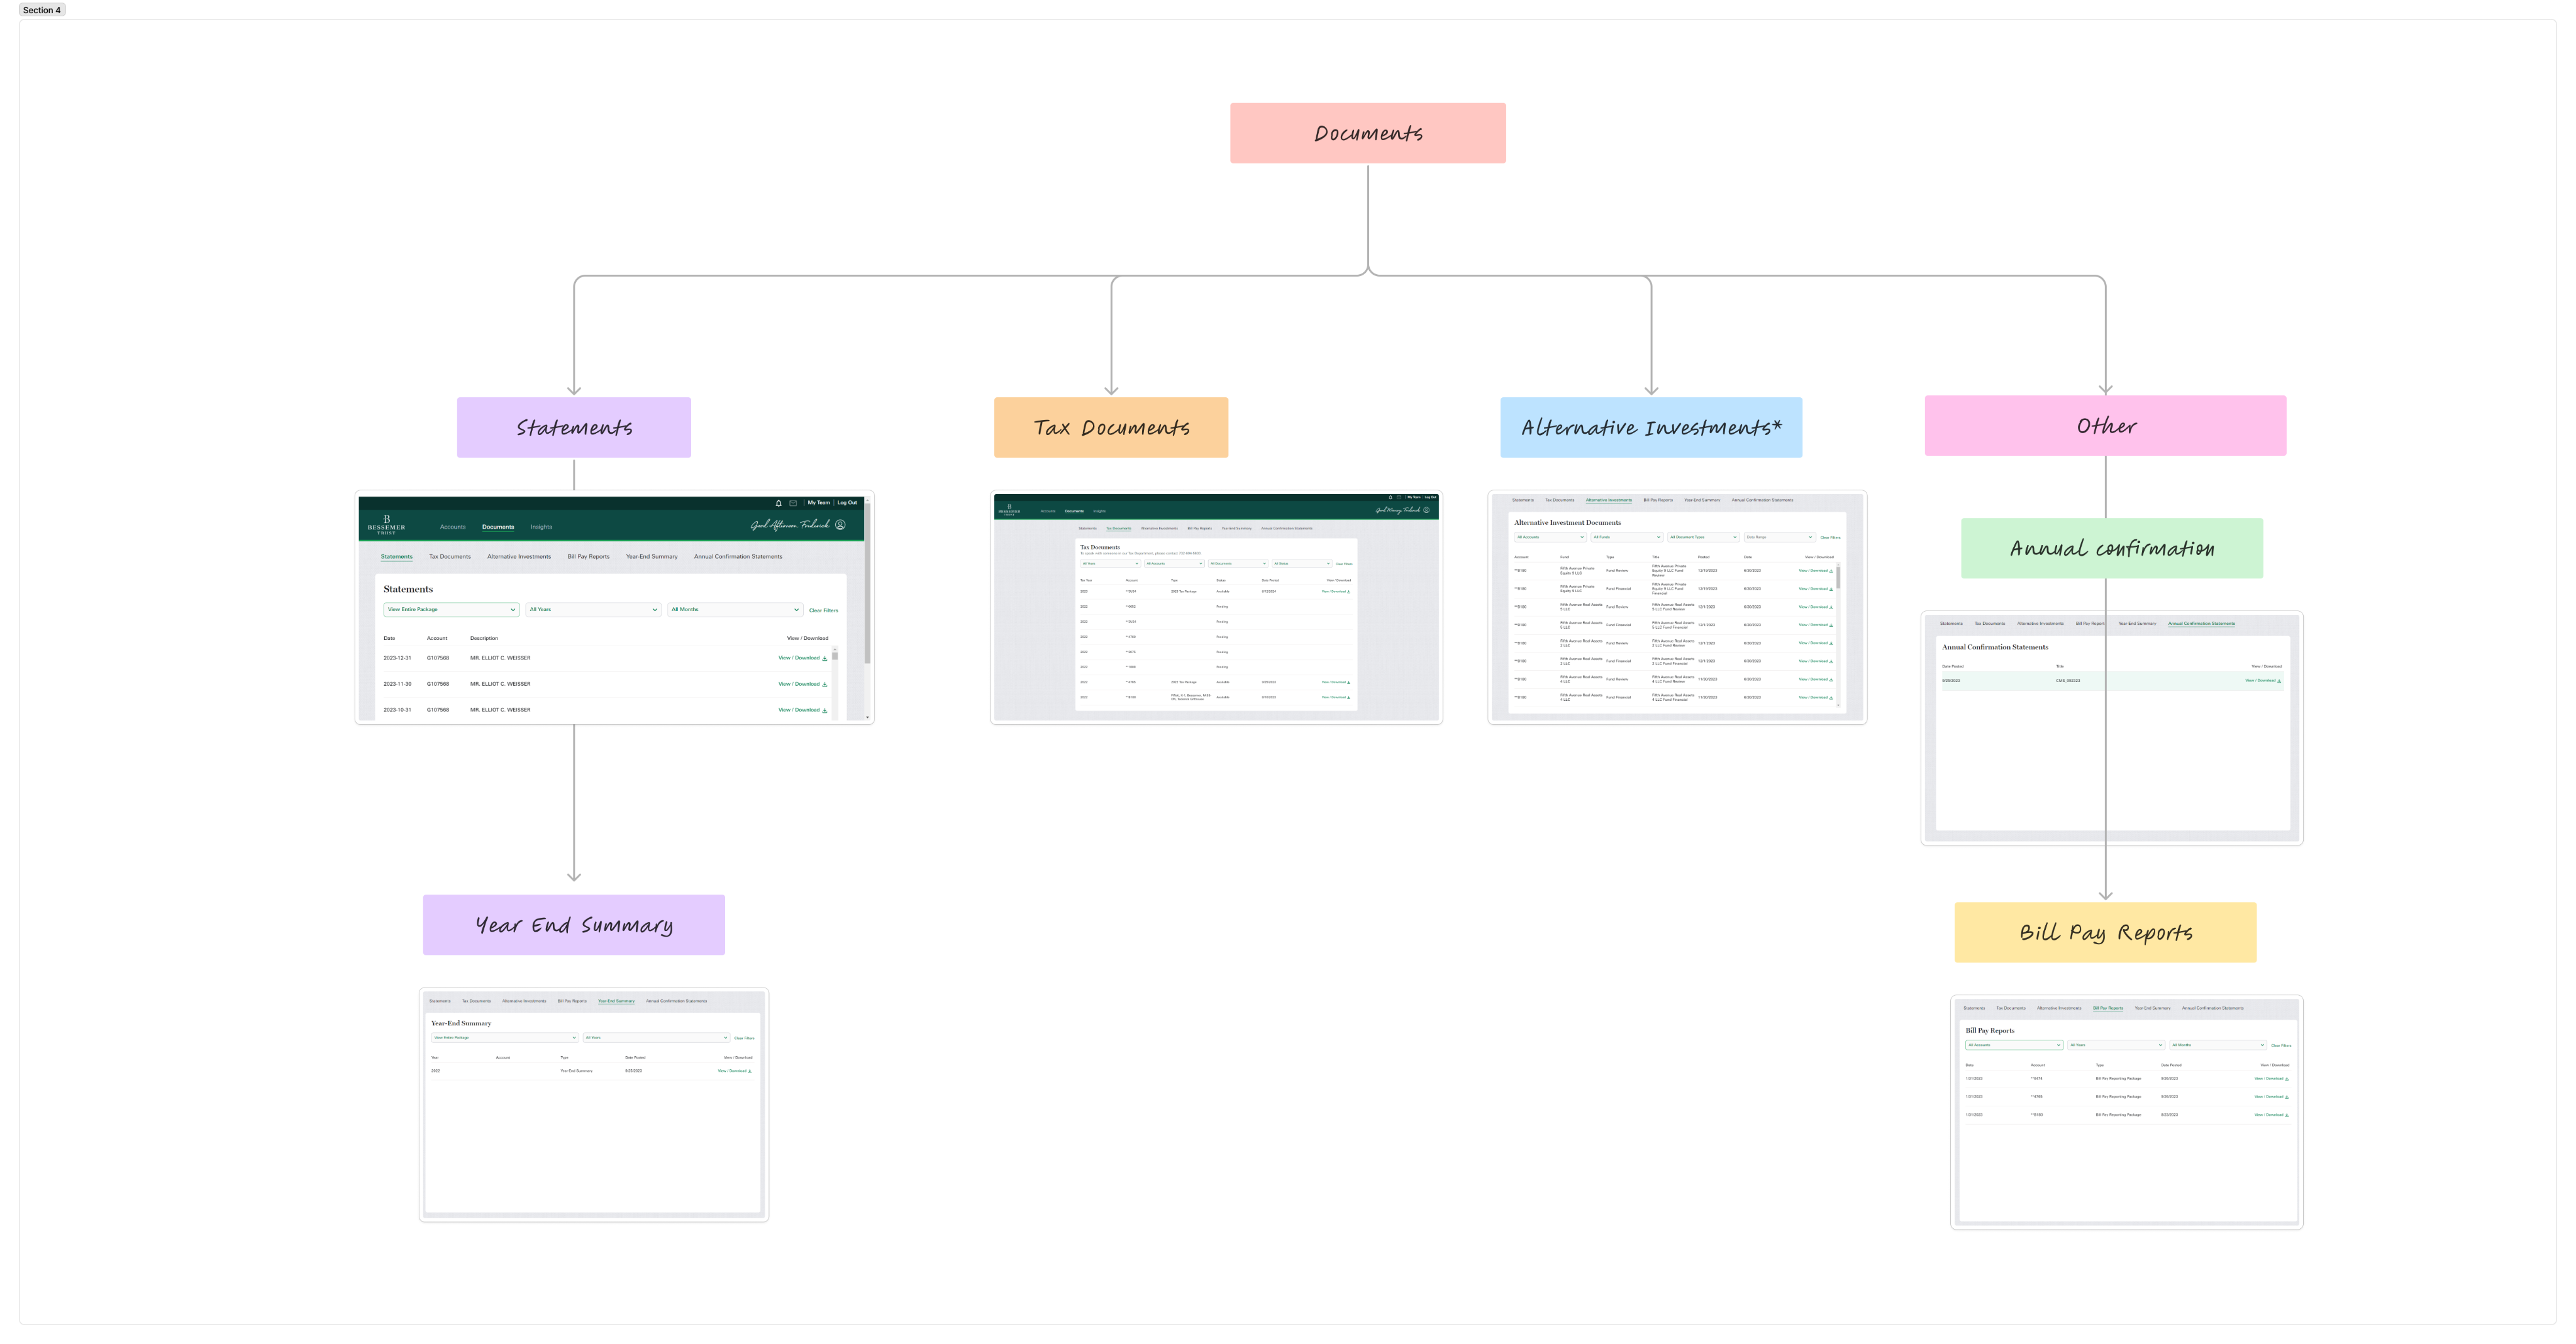The width and height of the screenshot is (2576, 1344).
Task: Switch to Year-End Summary tab in Statements mockup
Action: pos(652,556)
